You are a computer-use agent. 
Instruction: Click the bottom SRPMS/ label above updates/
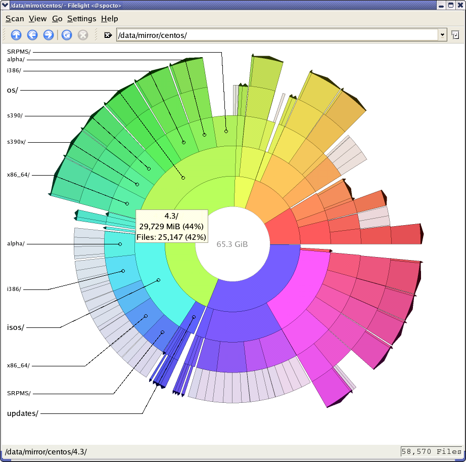point(19,393)
